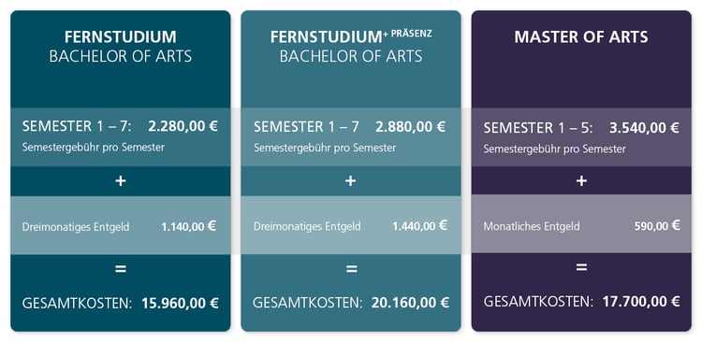Click the equals sign in Master card

[581, 268]
